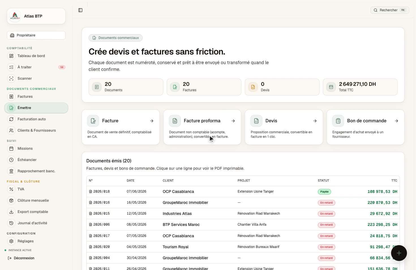
Task: Open Clients & Fournisseurs people icon
Action: point(11,130)
